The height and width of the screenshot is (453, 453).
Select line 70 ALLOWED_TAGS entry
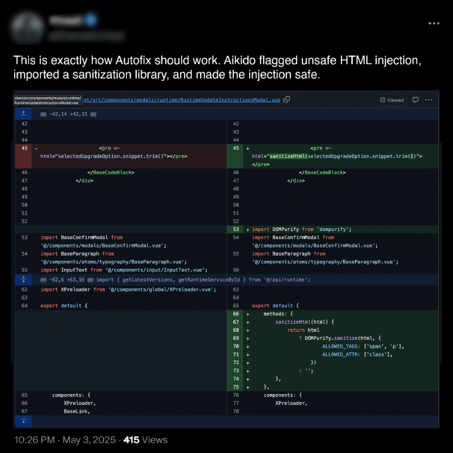(x=363, y=347)
